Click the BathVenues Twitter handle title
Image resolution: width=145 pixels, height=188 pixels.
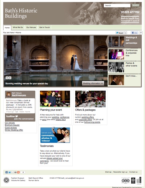point(19,95)
